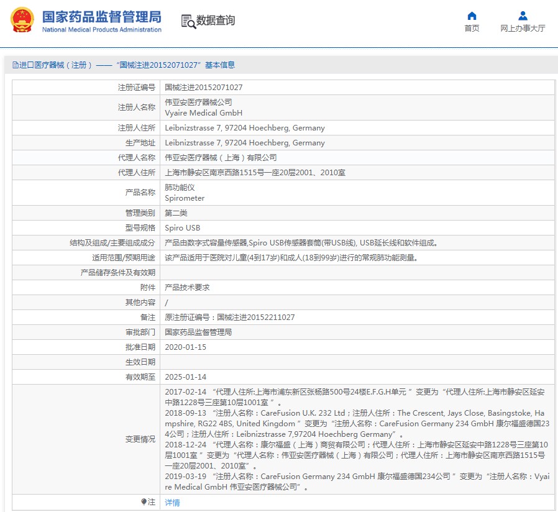This screenshot has height=512, width=558.
Task: Open the 首页 home link
Action: pyautogui.click(x=472, y=28)
